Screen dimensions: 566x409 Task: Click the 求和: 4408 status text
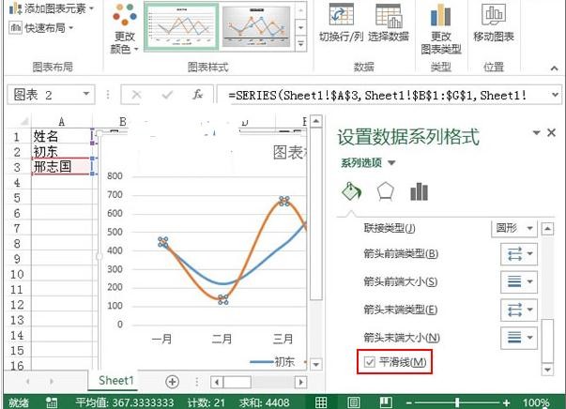(x=264, y=402)
